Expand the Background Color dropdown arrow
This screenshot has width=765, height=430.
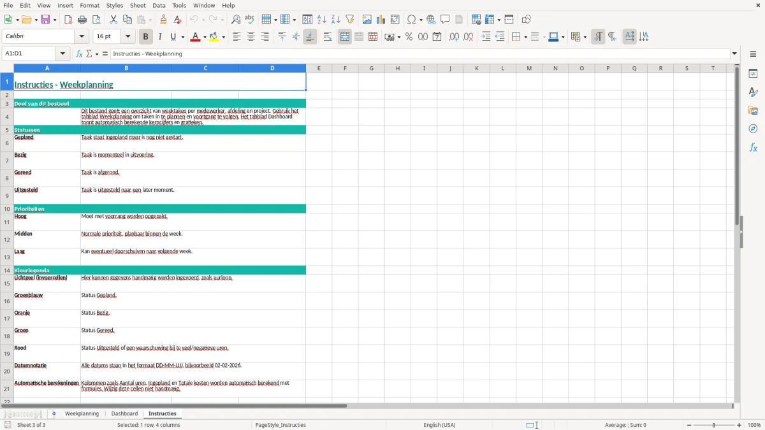(x=223, y=37)
